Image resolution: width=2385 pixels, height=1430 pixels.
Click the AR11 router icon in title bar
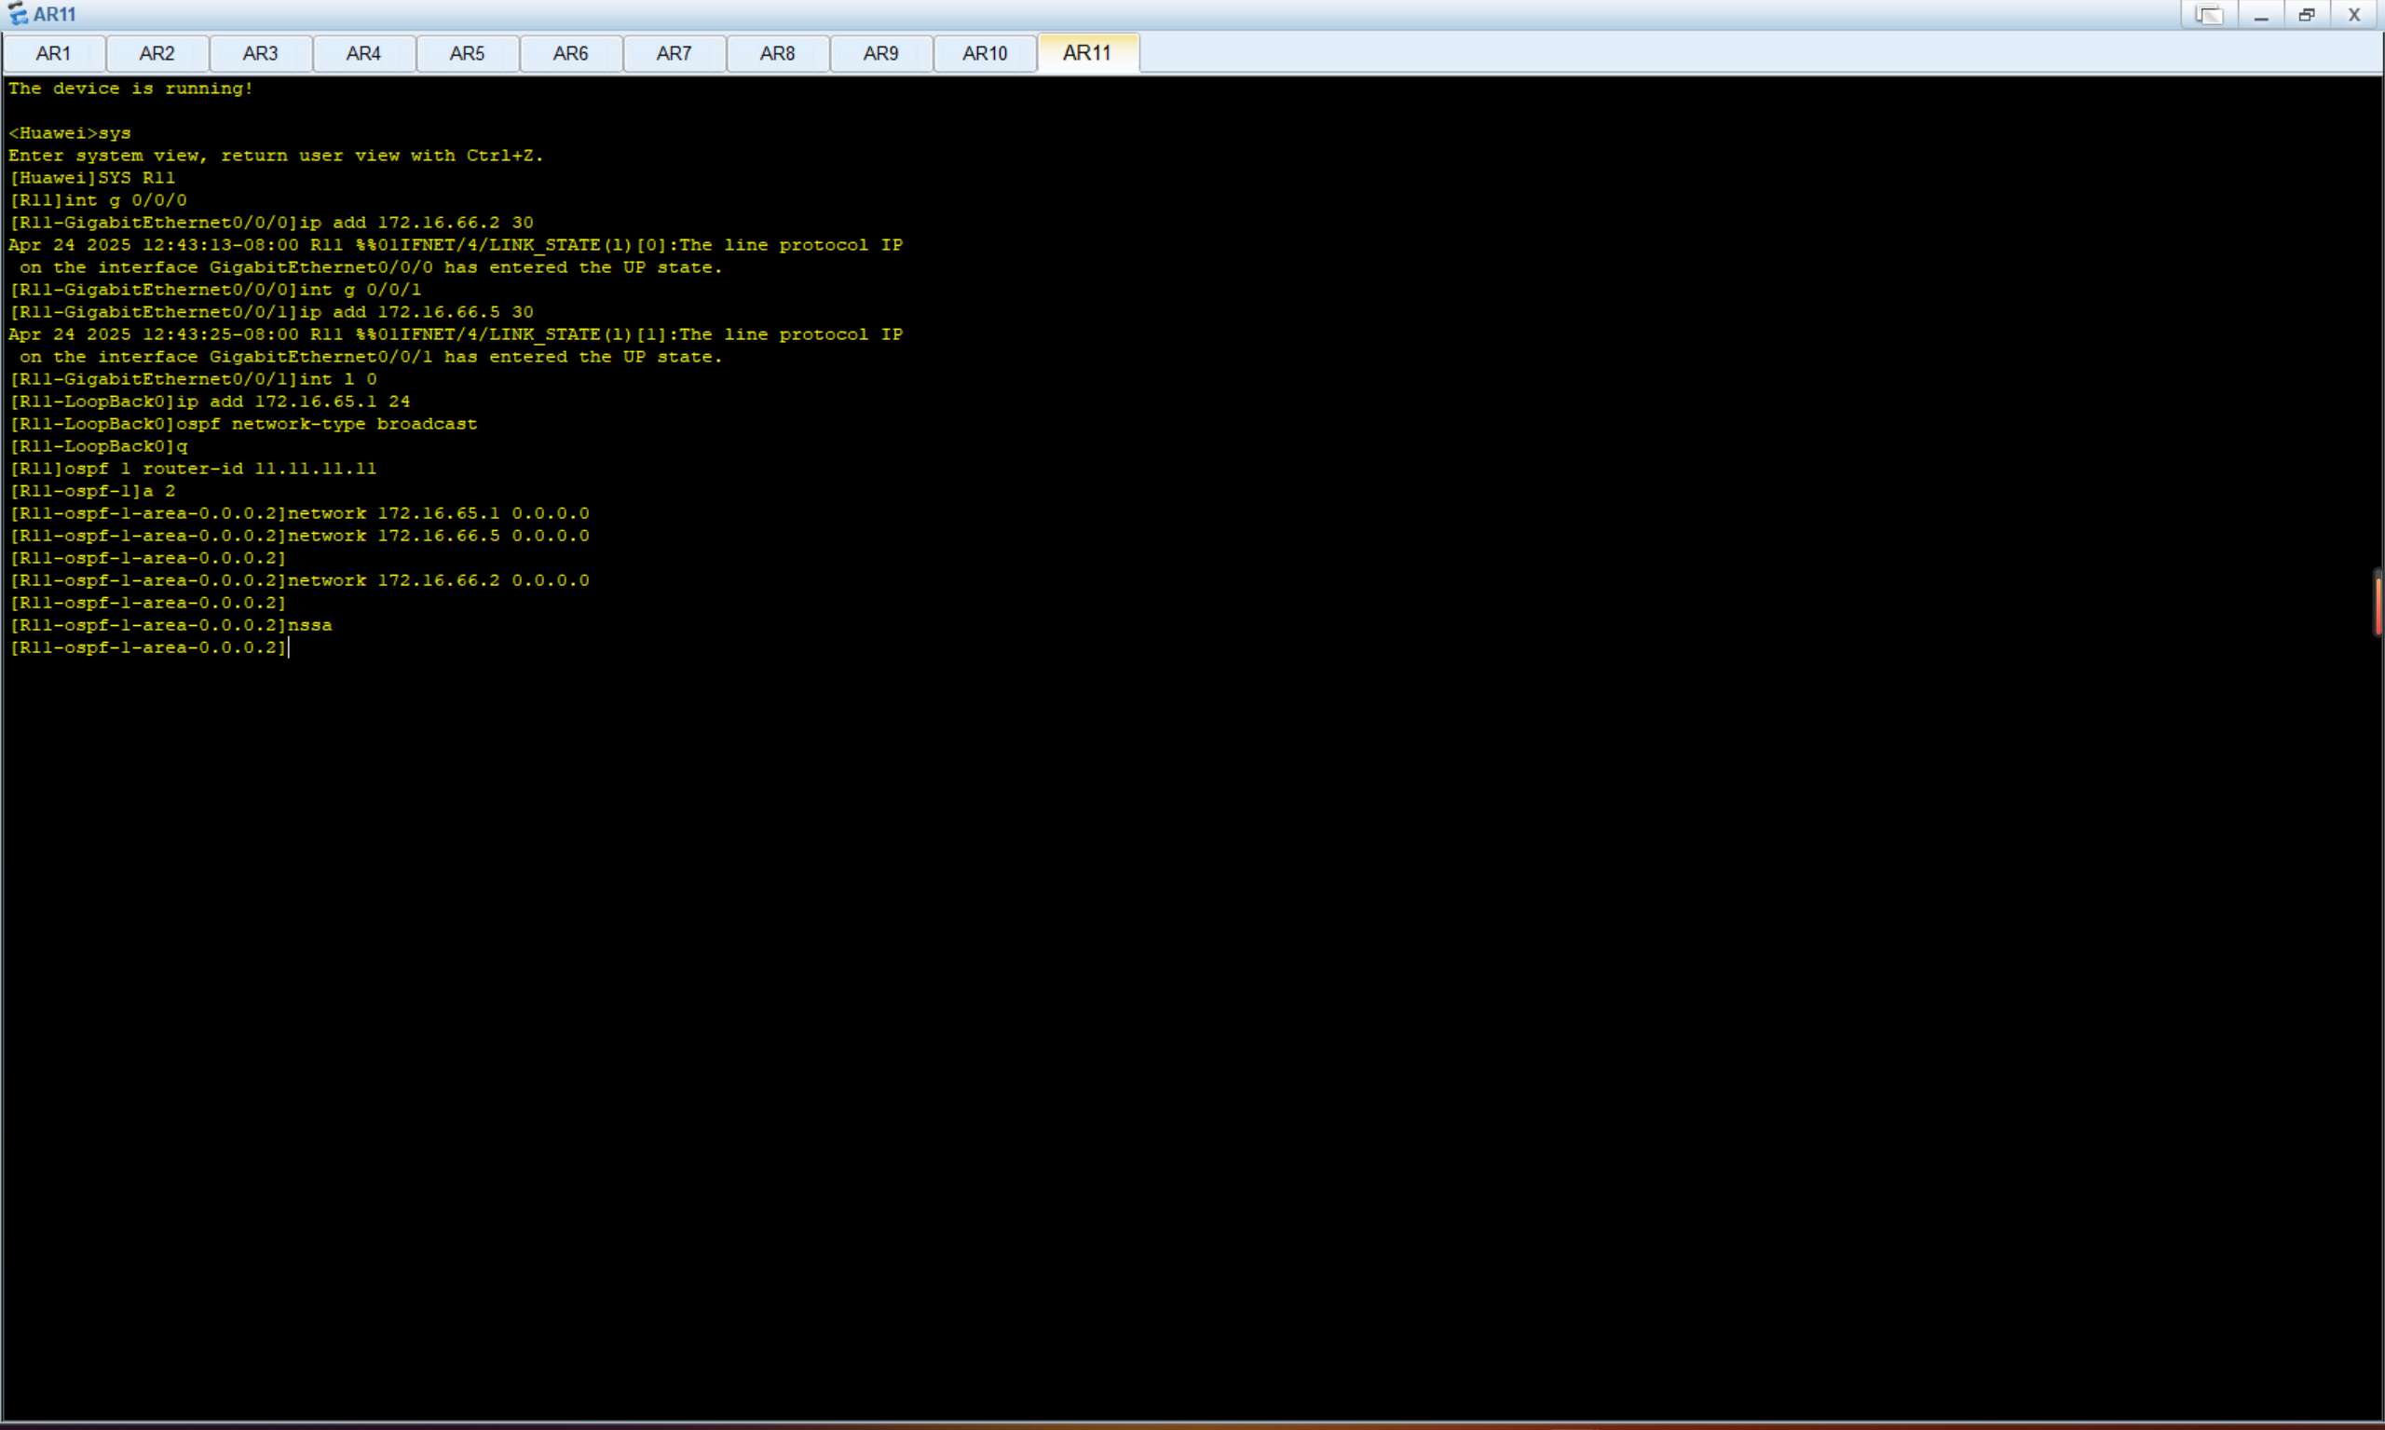pos(18,13)
